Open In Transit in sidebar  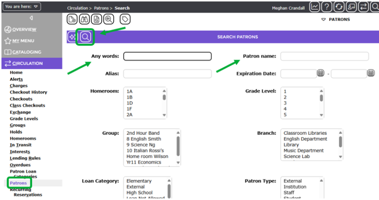(21, 145)
